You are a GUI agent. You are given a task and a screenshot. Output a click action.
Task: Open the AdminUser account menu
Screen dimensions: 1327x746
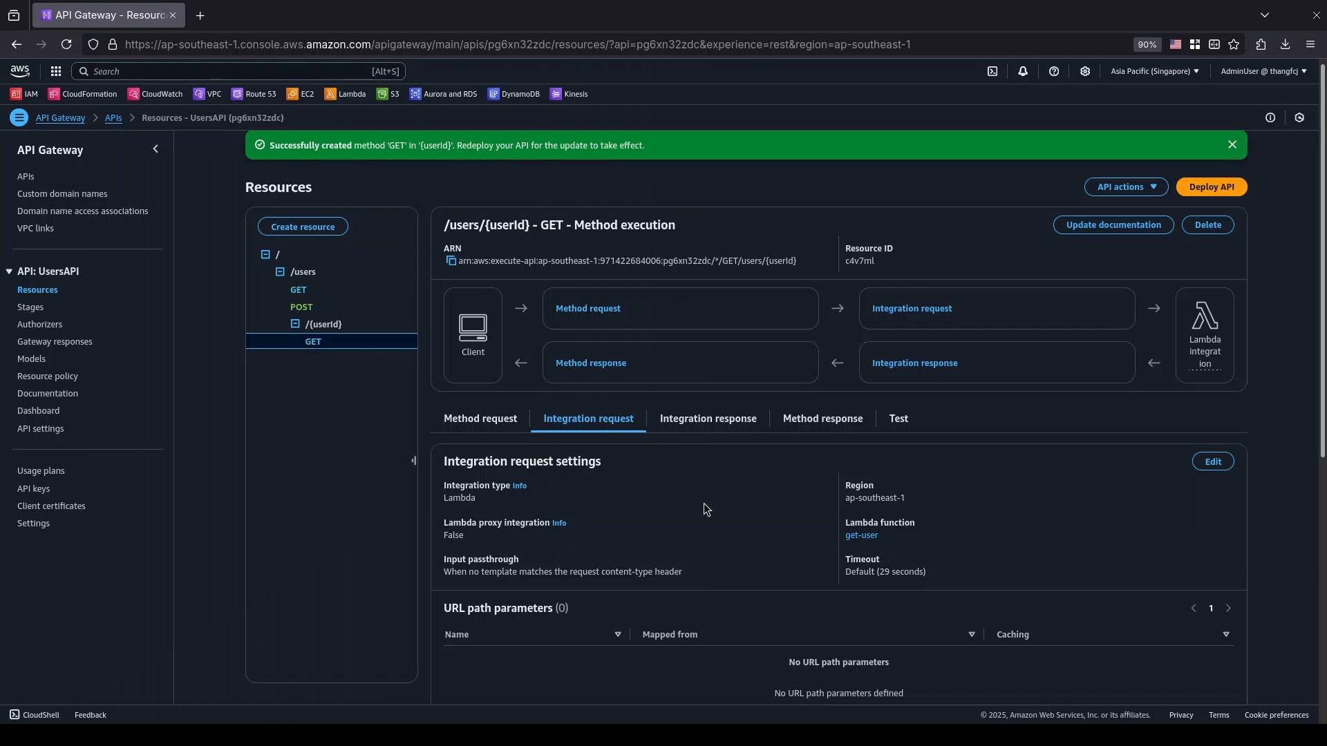pyautogui.click(x=1263, y=71)
